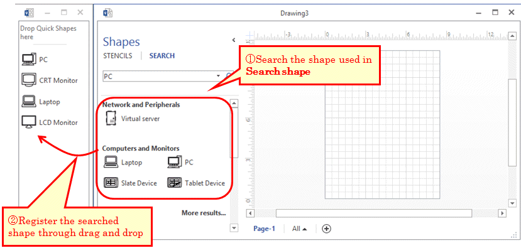Viewport: 521px width, 248px height.
Task: Switch to the SEARCH tab
Action: pyautogui.click(x=162, y=56)
